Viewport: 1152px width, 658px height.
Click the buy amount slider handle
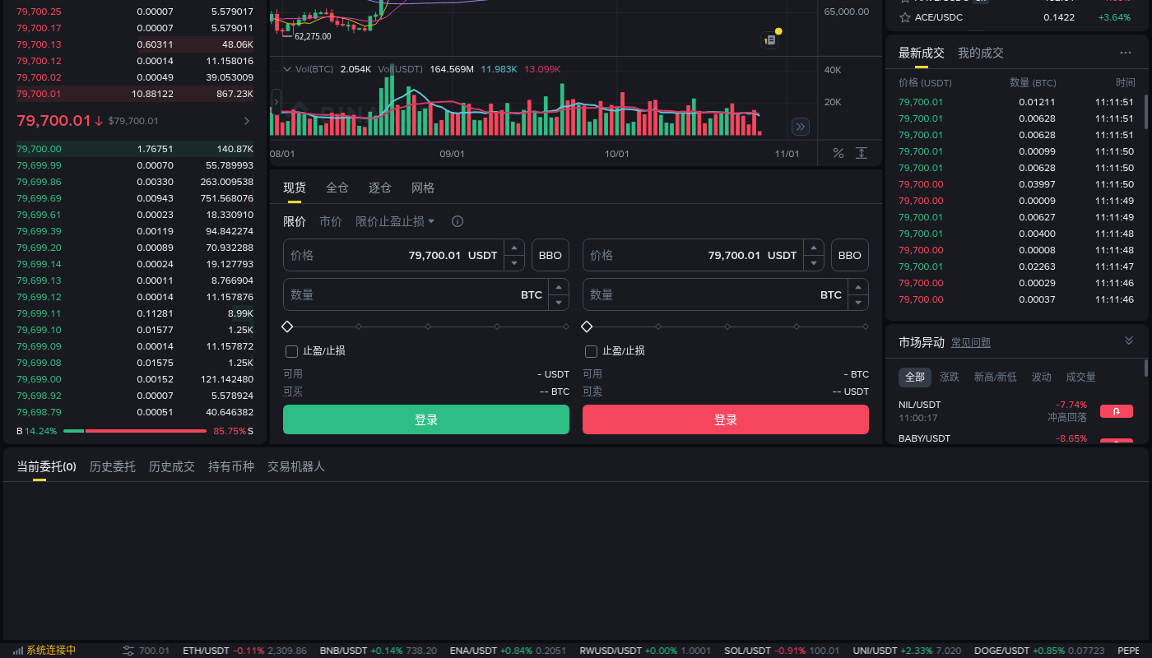[x=287, y=327]
